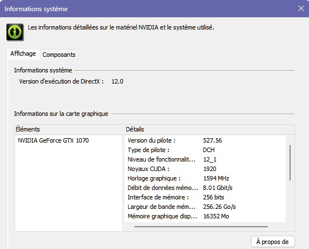Click the 256.26 Go/s bandwidth value
Image resolution: width=309 pixels, height=249 pixels.
pyautogui.click(x=219, y=207)
